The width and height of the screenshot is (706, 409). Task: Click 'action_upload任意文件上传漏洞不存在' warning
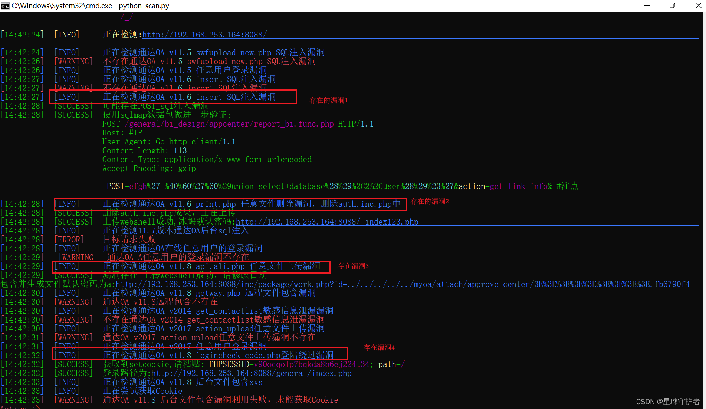209,337
